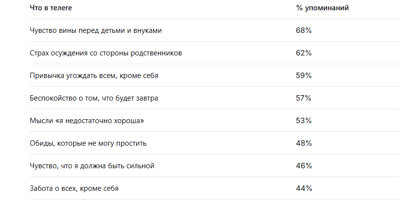This screenshot has width=410, height=207.
Task: Click the 48% value cell
Action: pyautogui.click(x=304, y=143)
